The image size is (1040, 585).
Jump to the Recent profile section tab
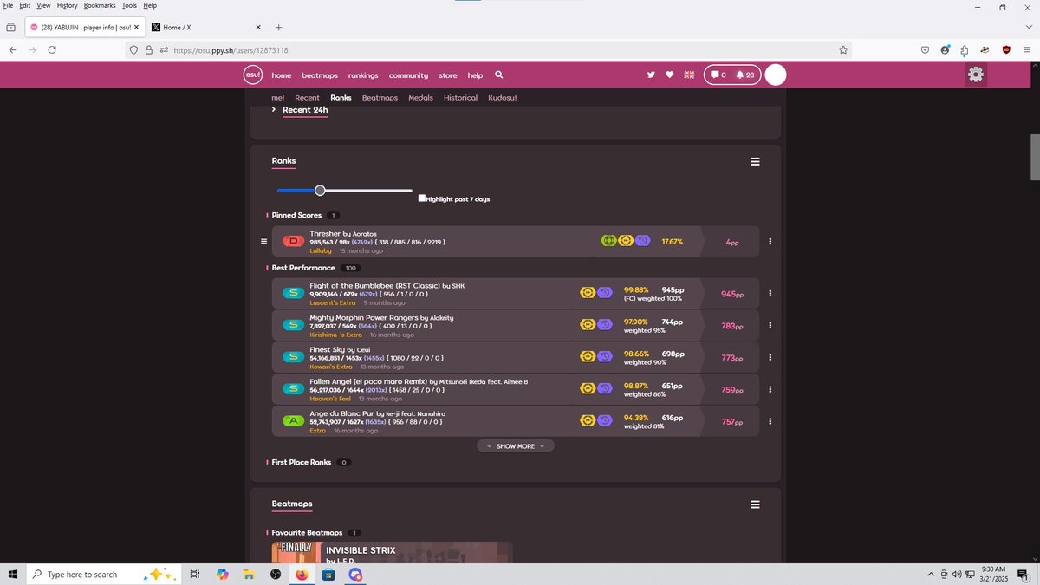[307, 98]
